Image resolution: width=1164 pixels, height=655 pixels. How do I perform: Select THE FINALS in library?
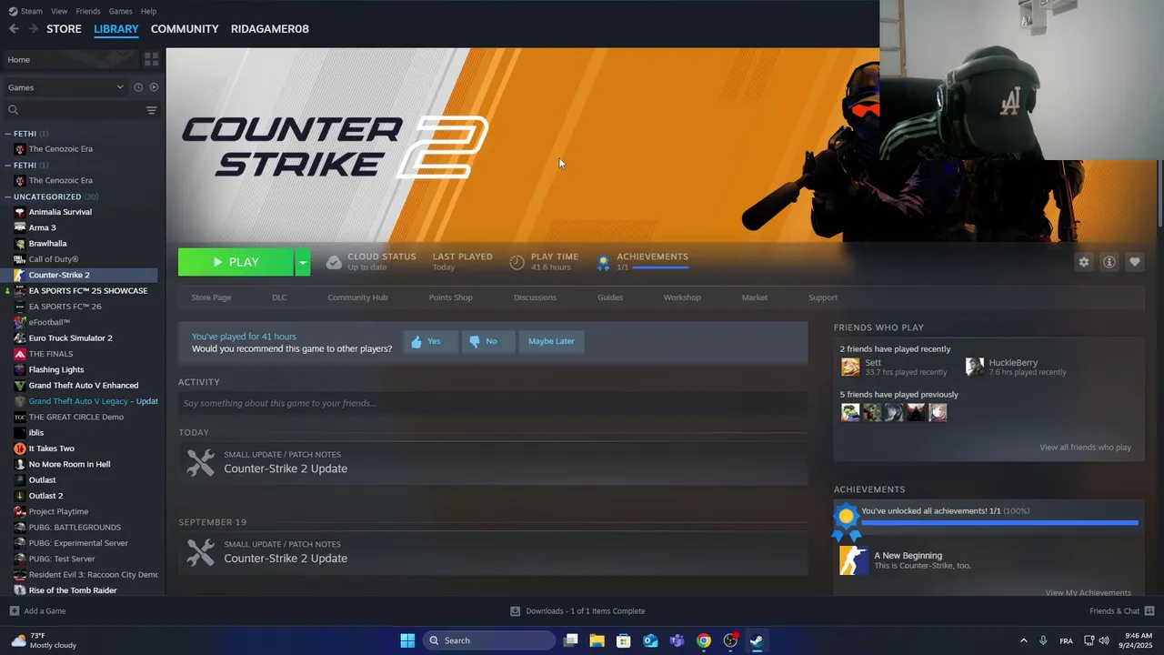coord(51,354)
